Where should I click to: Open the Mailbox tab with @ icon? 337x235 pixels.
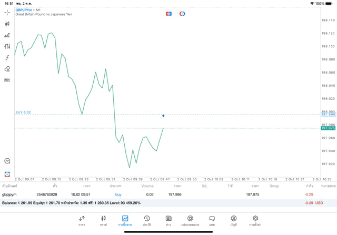190,220
